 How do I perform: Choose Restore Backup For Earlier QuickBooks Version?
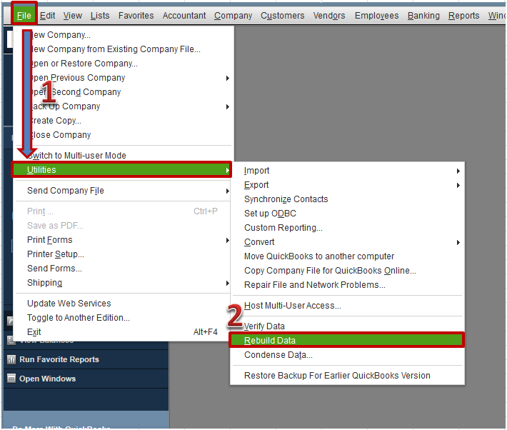point(337,375)
